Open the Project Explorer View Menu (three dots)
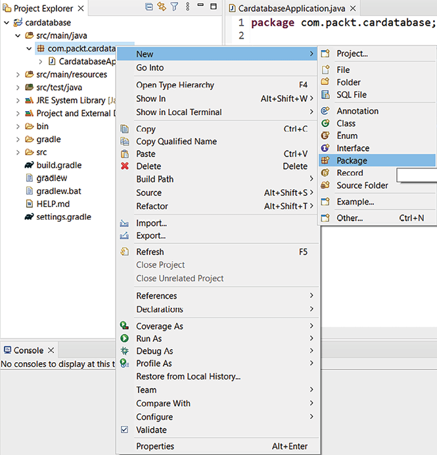This screenshot has height=455, width=437. tap(188, 7)
